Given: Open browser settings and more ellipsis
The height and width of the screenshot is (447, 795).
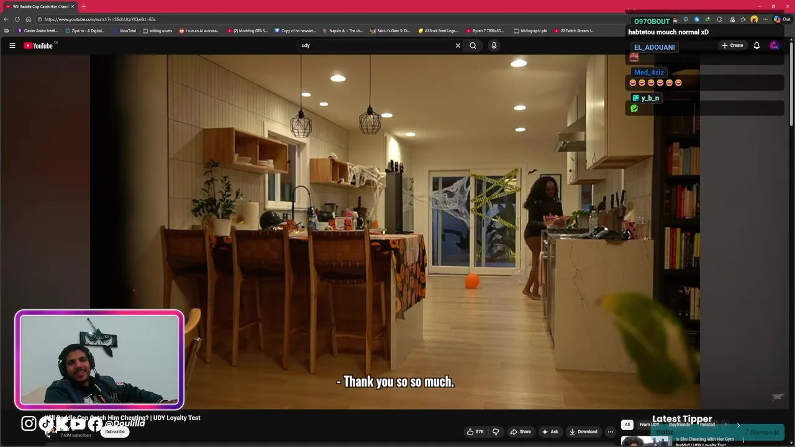Looking at the screenshot, I should click(x=765, y=19).
